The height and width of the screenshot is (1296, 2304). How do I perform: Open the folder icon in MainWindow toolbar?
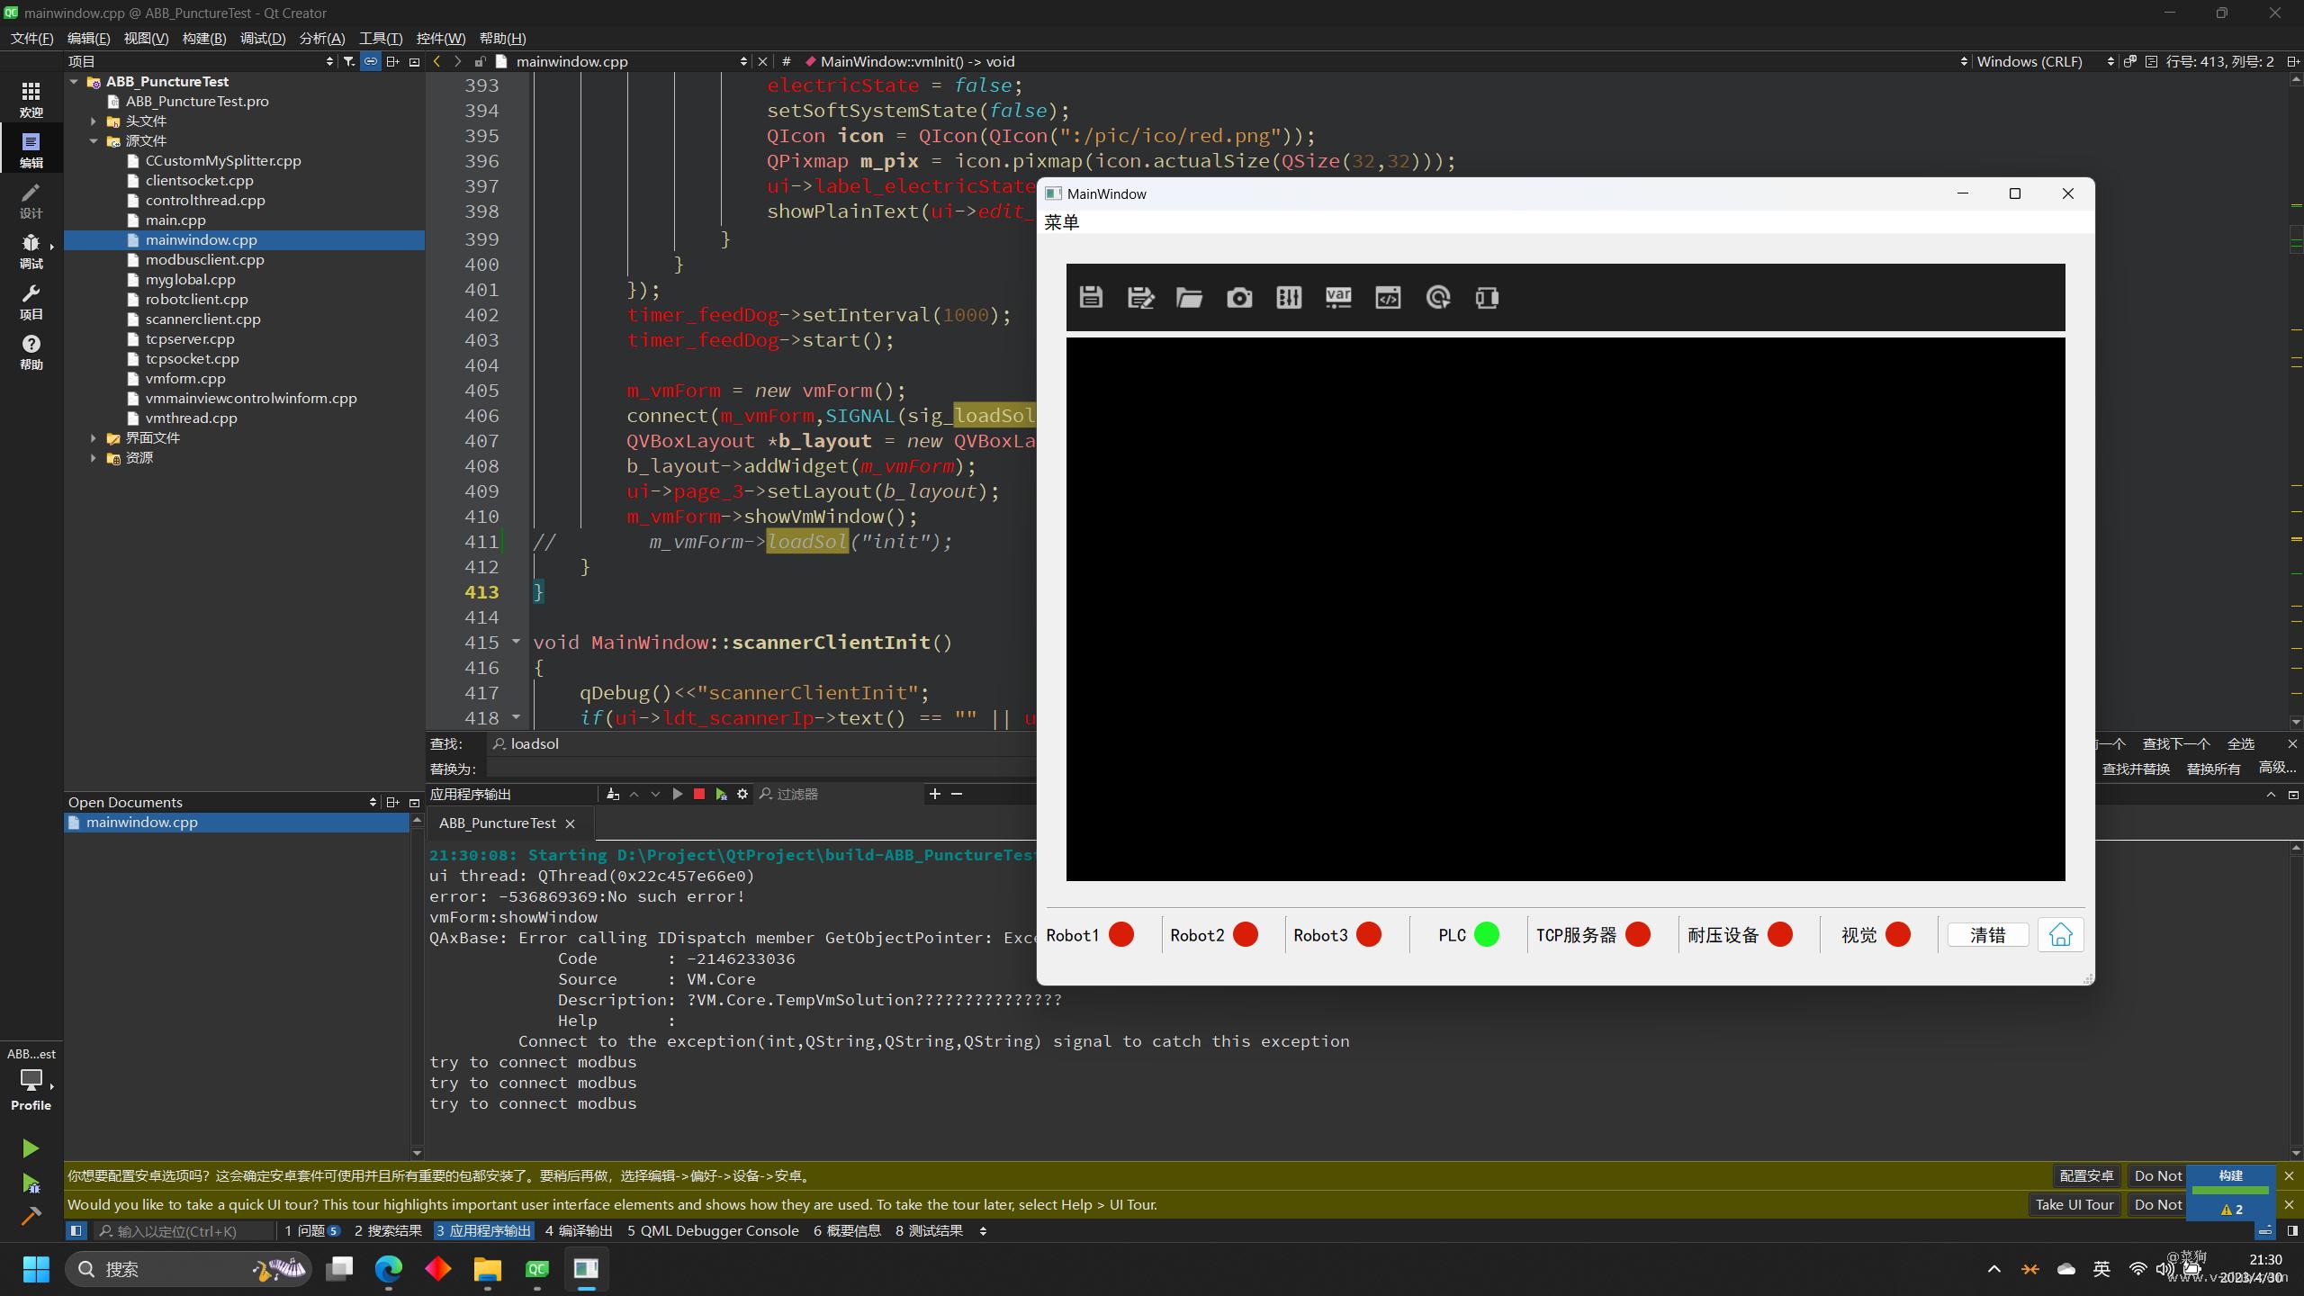tap(1189, 297)
